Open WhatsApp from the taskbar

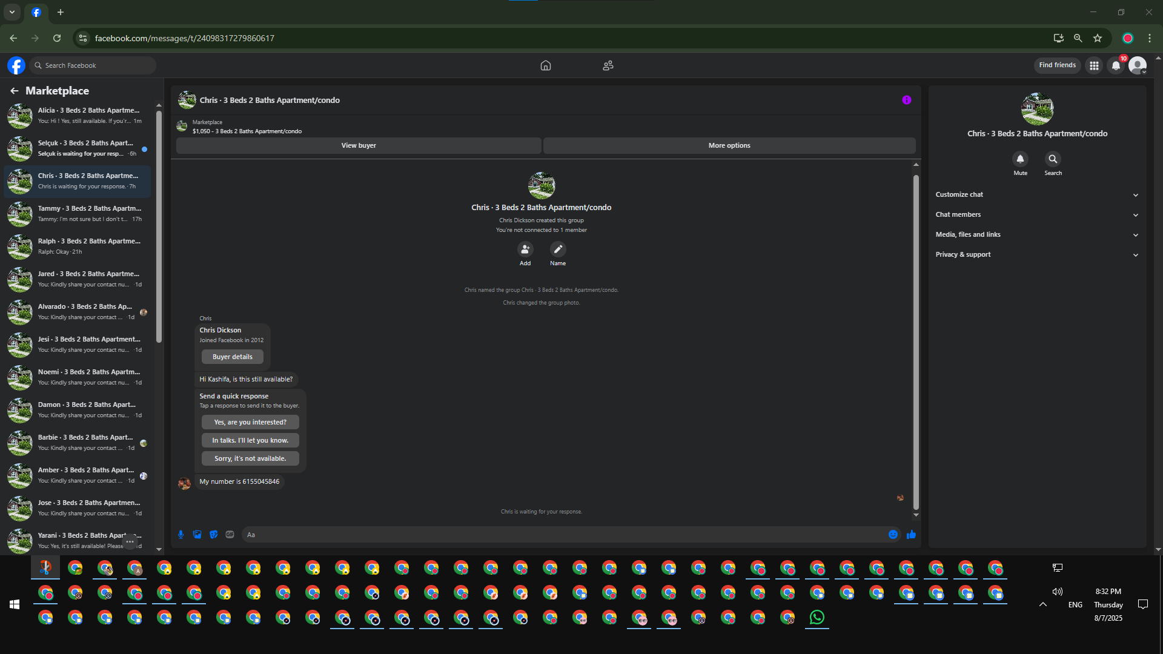click(817, 618)
